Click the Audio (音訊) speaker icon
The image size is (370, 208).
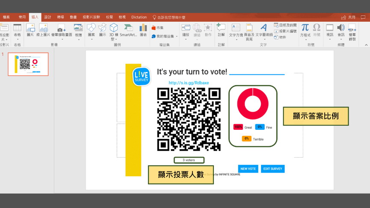(x=341, y=28)
